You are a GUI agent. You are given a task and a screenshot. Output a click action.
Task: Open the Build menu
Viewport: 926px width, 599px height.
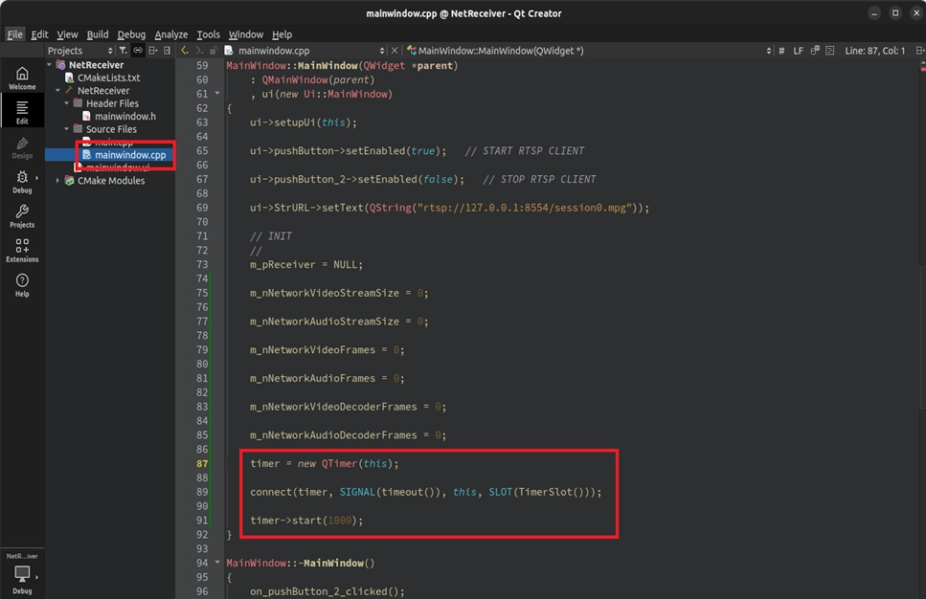pos(98,34)
